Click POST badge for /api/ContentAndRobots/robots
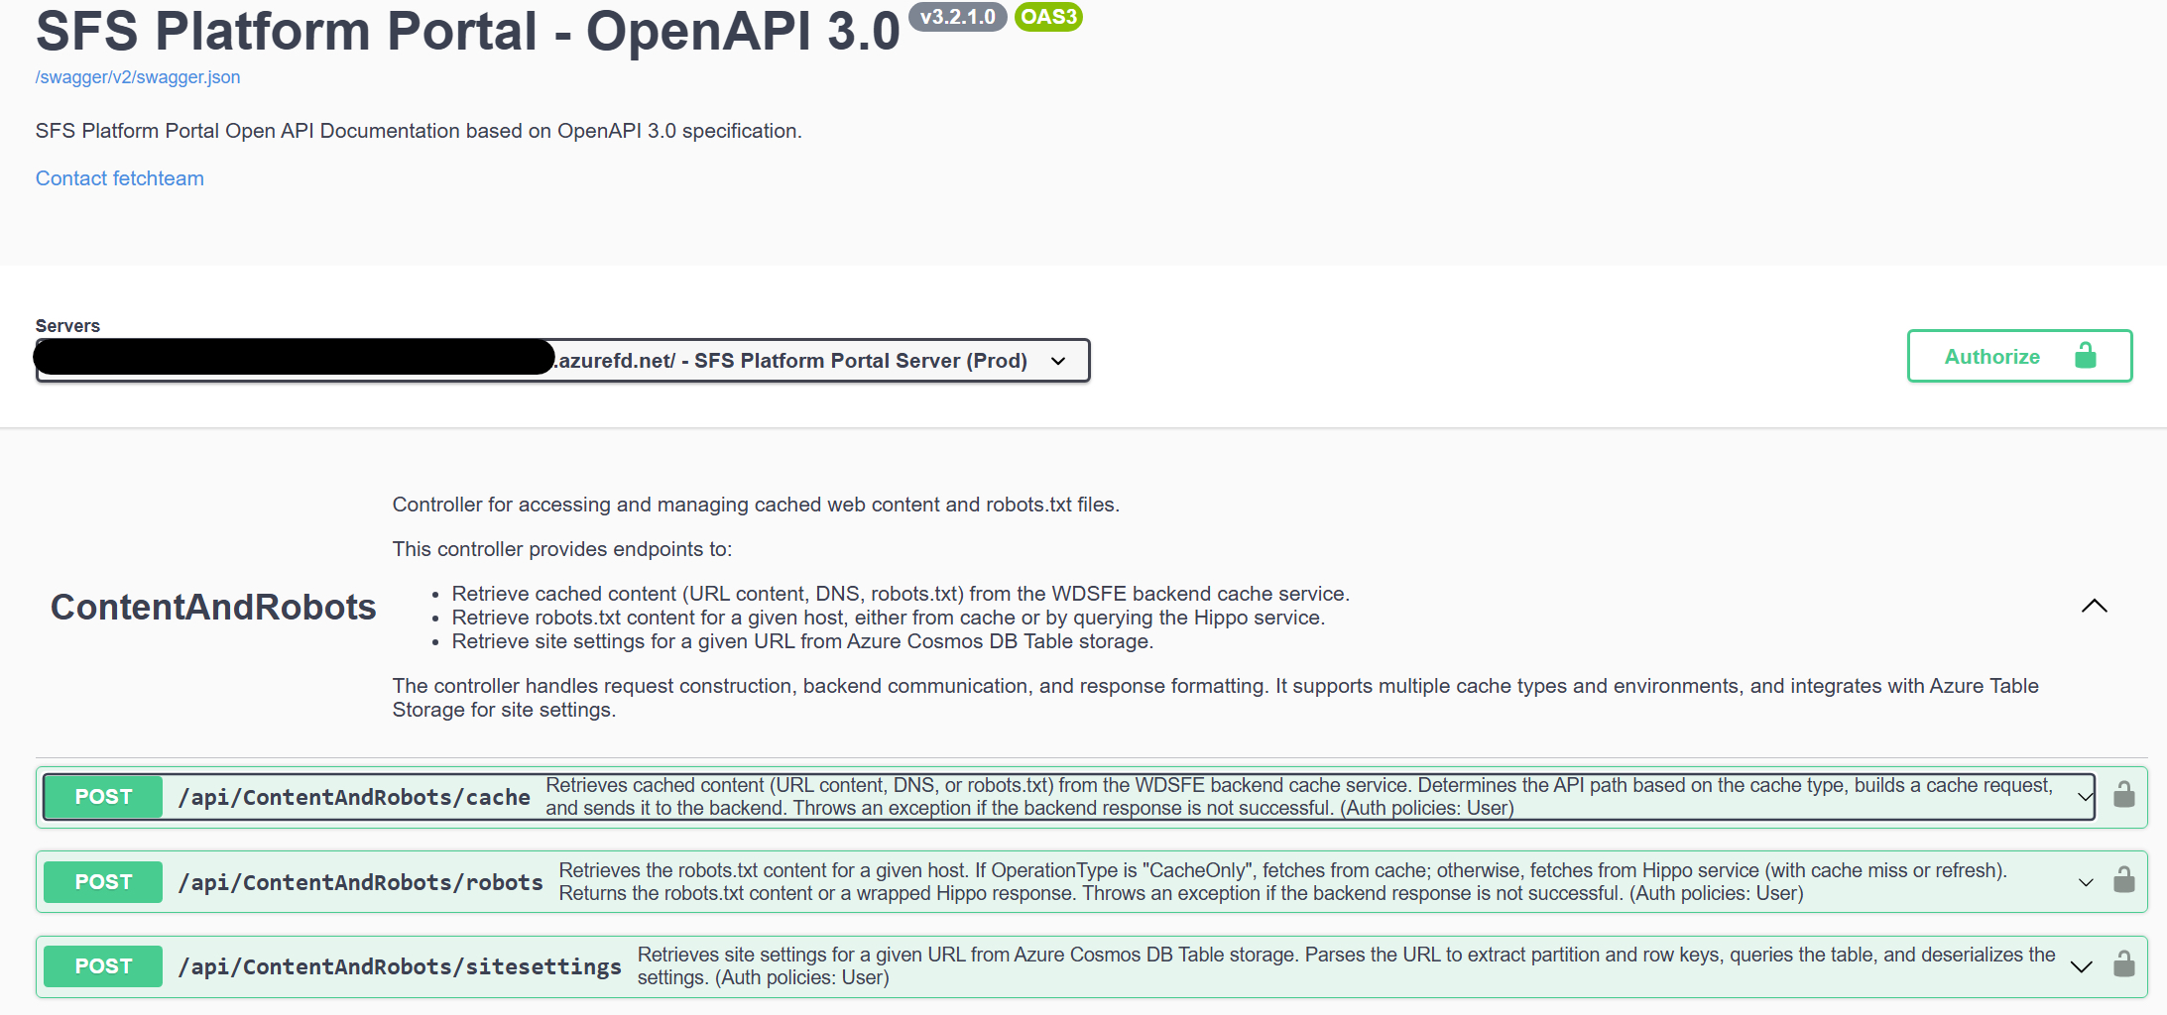This screenshot has height=1015, width=2167. pos(103,882)
